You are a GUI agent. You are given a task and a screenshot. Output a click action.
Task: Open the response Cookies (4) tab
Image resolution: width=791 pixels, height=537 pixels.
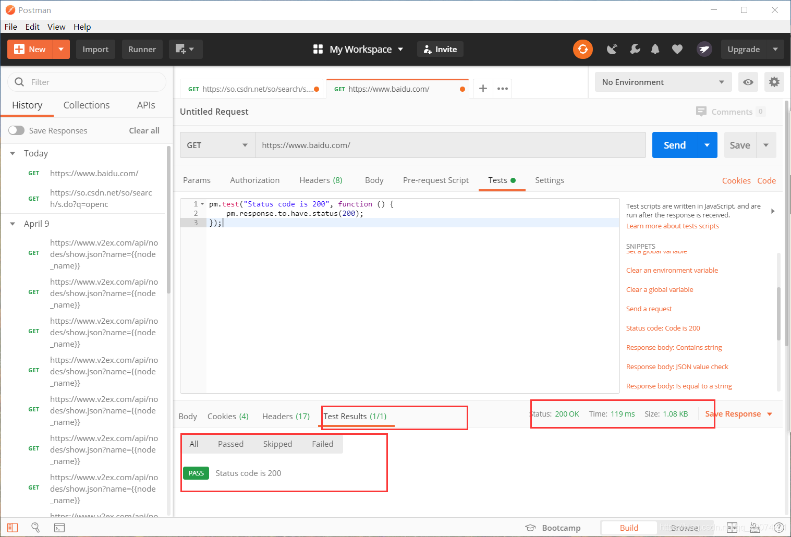point(228,416)
